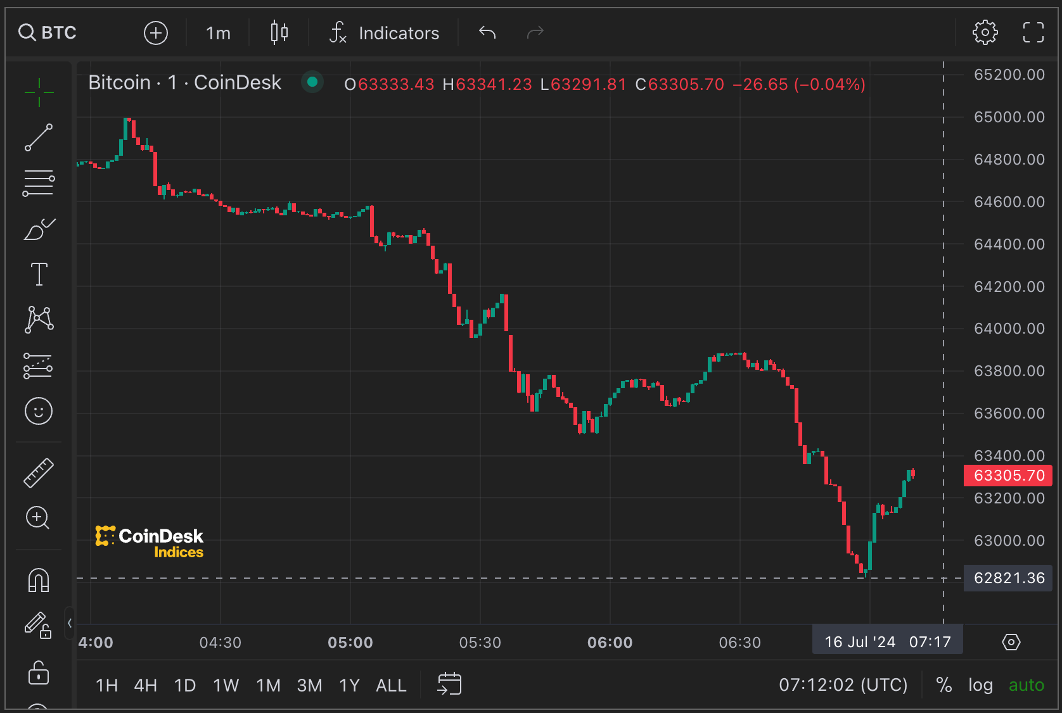Screen dimensions: 1062x713
Task: Select the XABCD pattern tool
Action: point(39,319)
